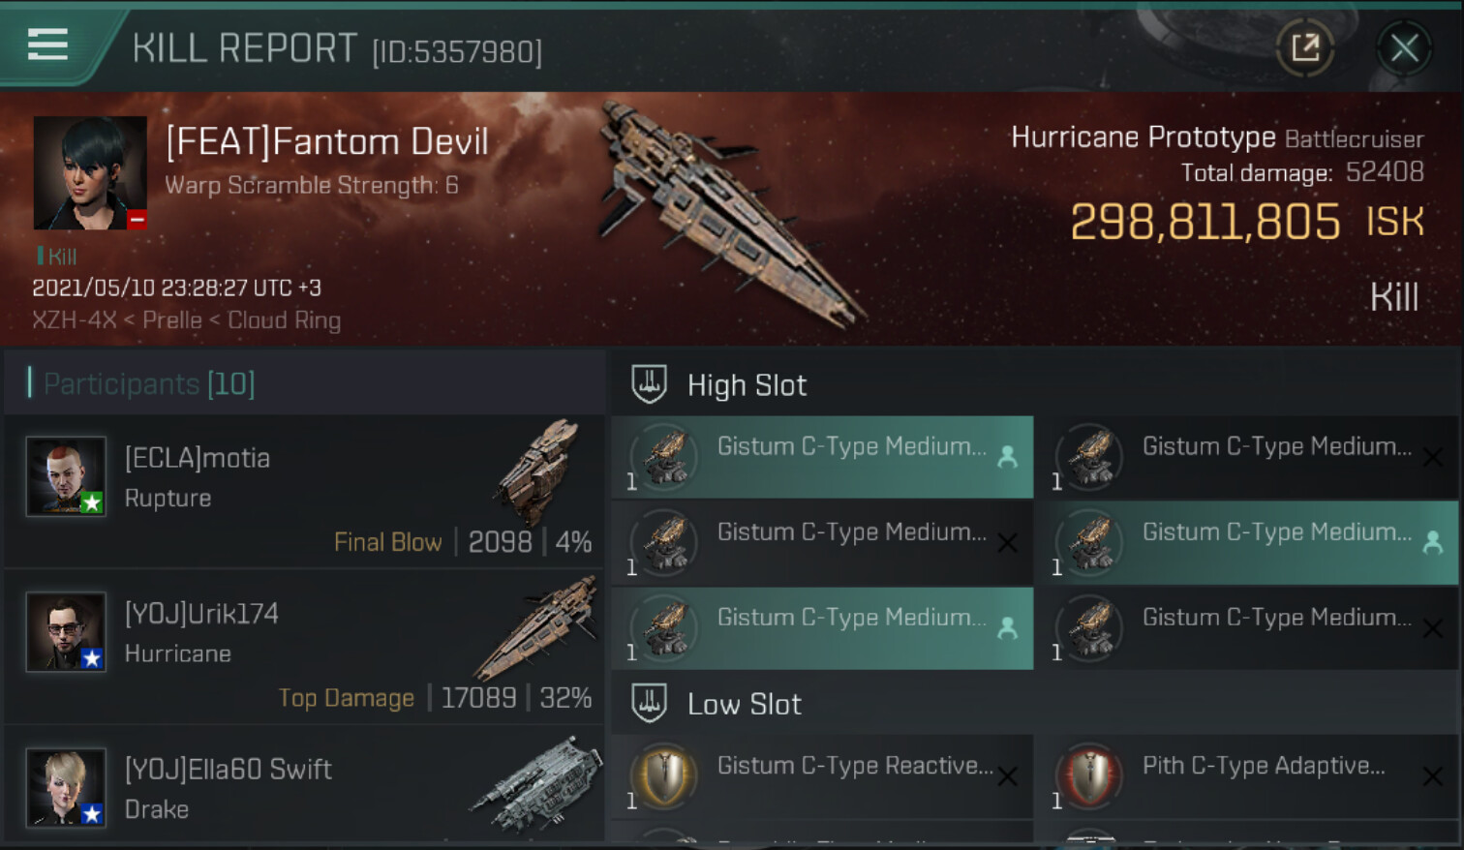Select Ella60 Swift's pilot portrait
The height and width of the screenshot is (850, 1464).
pyautogui.click(x=66, y=786)
